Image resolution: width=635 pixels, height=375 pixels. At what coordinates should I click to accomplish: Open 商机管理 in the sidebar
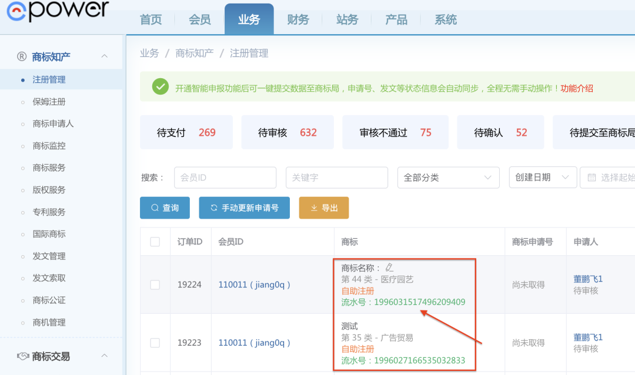(x=49, y=322)
